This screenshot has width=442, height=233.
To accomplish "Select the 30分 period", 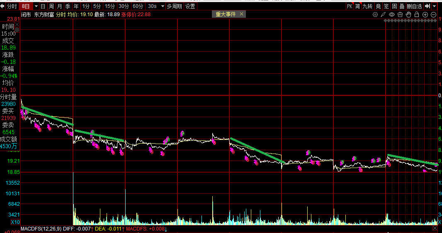I will 124,6.
